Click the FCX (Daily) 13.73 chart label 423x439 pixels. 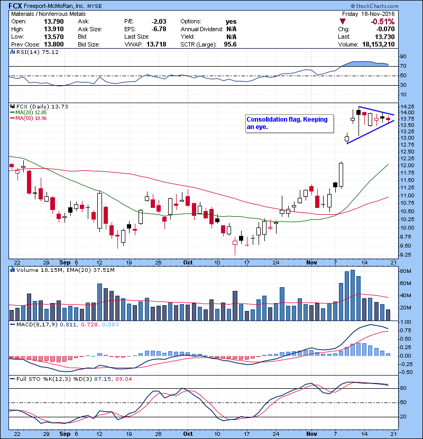point(42,106)
